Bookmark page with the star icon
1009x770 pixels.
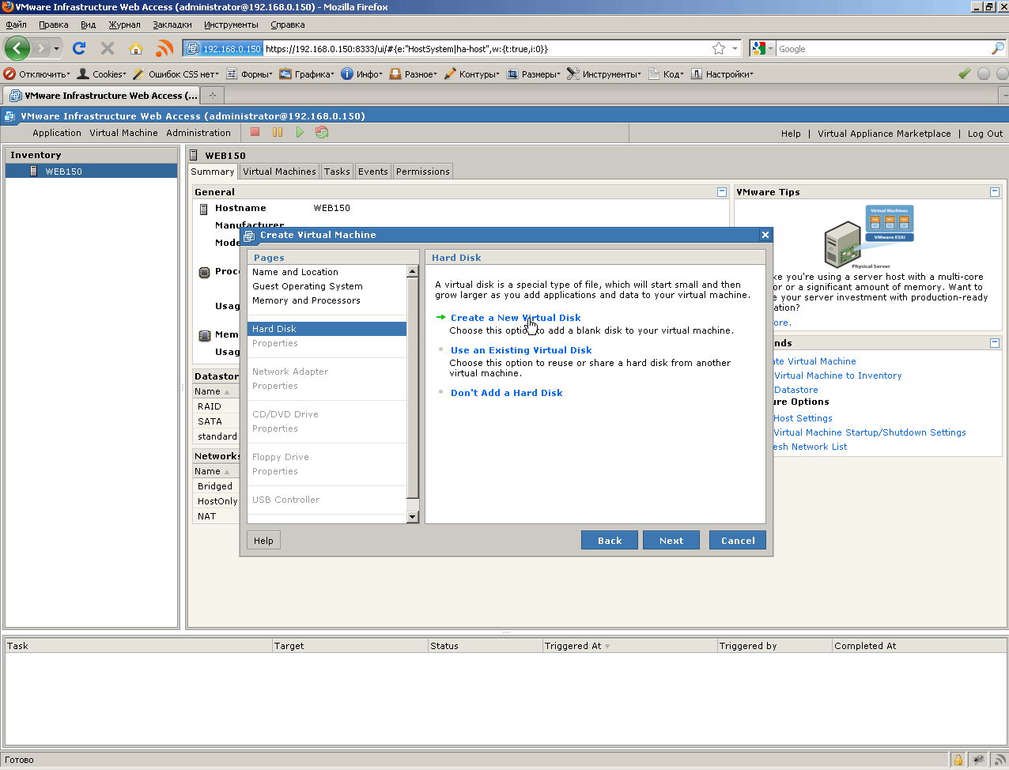pyautogui.click(x=719, y=48)
